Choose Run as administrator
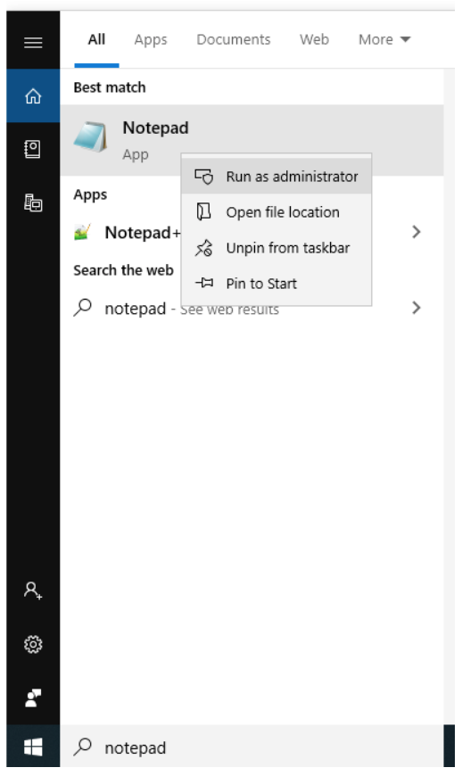The height and width of the screenshot is (776, 462). (276, 177)
